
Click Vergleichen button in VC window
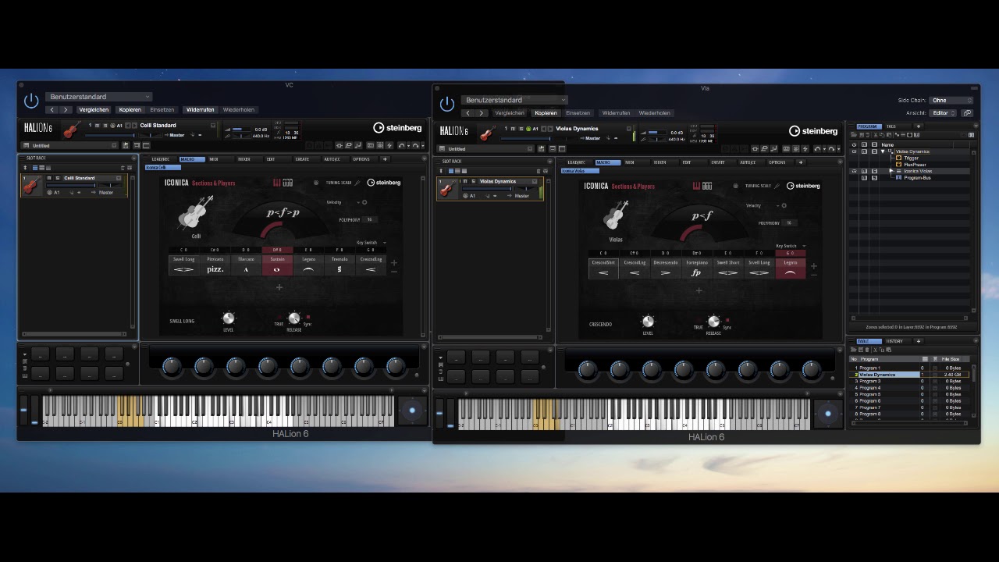(94, 110)
